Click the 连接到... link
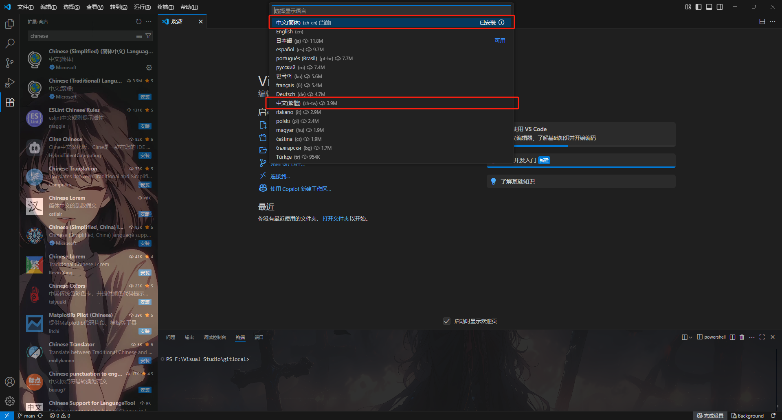Image resolution: width=782 pixels, height=420 pixels. click(x=280, y=177)
